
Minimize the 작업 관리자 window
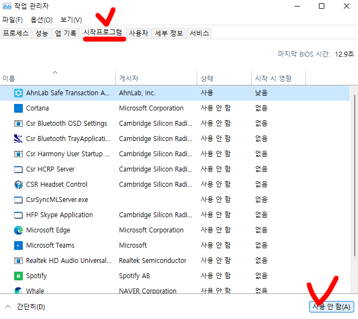click(297, 6)
